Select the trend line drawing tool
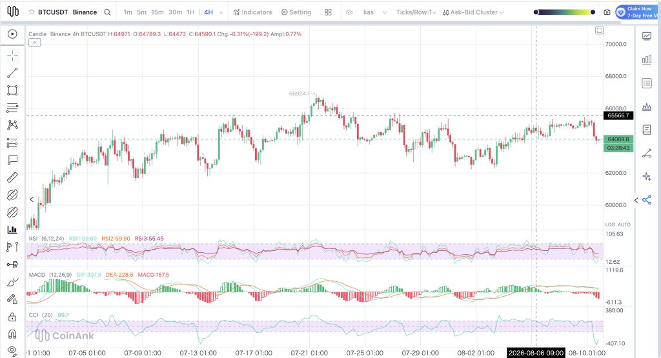Image resolution: width=661 pixels, height=358 pixels. 12,73
